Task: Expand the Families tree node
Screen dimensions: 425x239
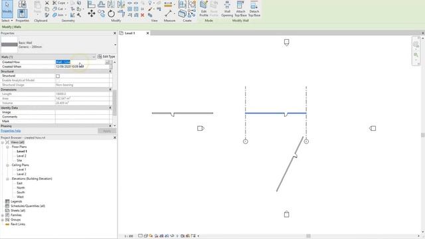Action: (3, 215)
